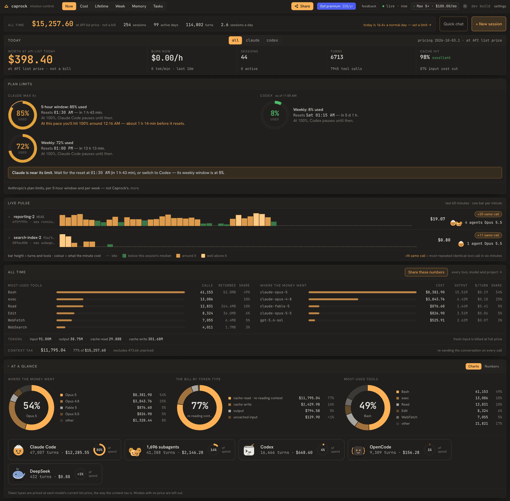Select the 'all' filter in Today
Screen dimensions: 510x501
[235, 40]
